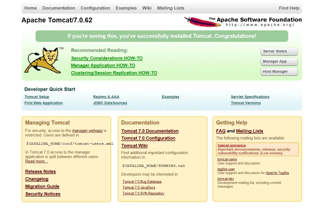This screenshot has width=323, height=210.
Task: Open the Migration Guide link
Action: coord(42,186)
